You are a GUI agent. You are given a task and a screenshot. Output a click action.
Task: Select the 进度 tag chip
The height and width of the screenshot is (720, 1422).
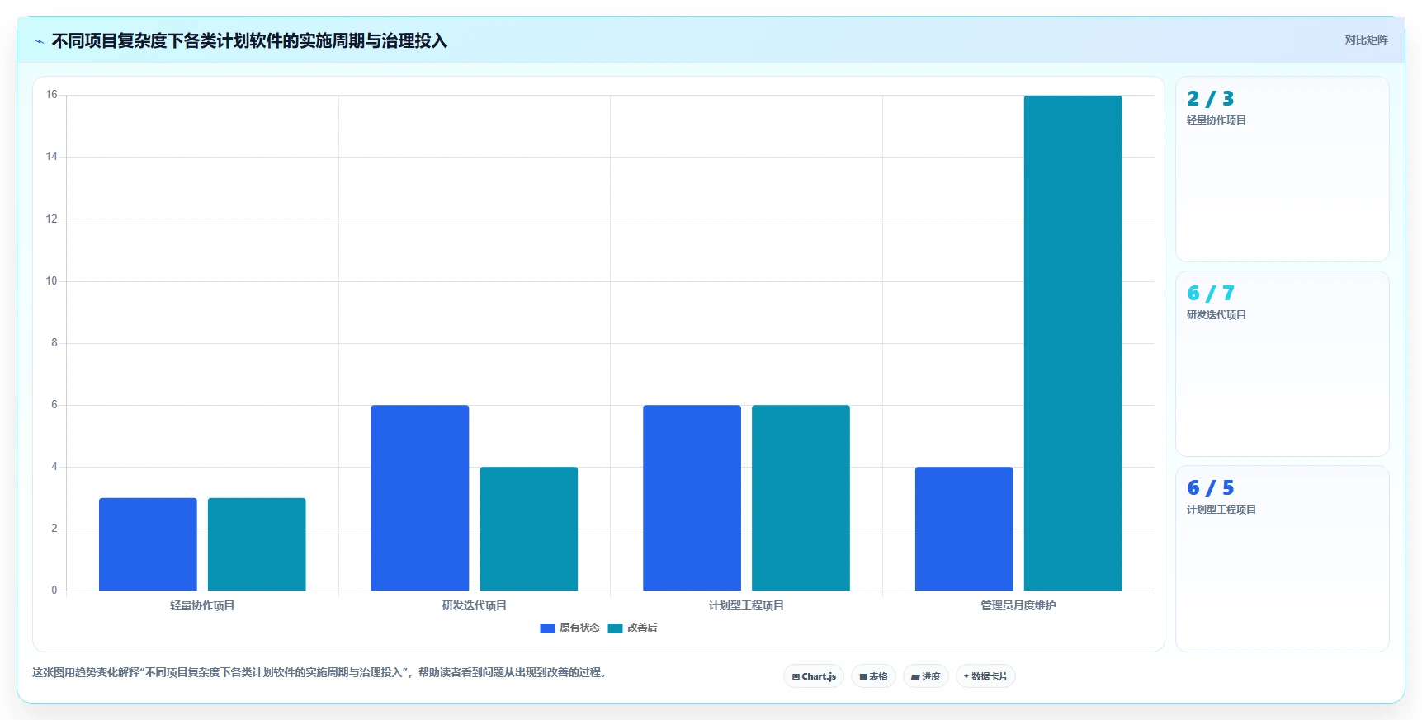coord(926,676)
